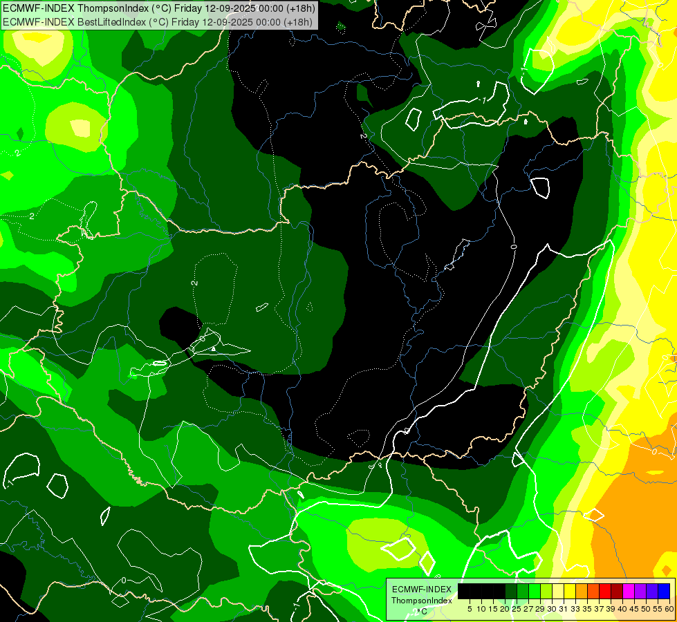Click the BestLiftedIndex title line at top
Viewport: 677px width, 622px height.
coord(157,22)
